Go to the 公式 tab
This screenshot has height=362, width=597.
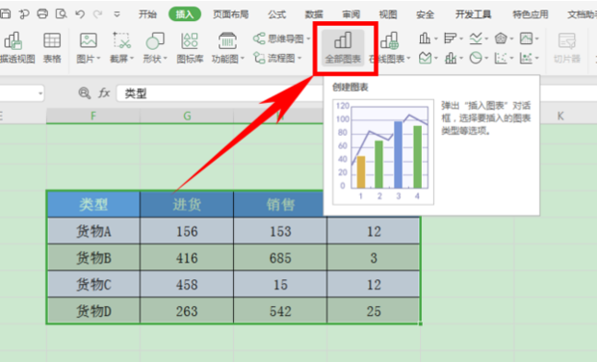[x=276, y=14]
